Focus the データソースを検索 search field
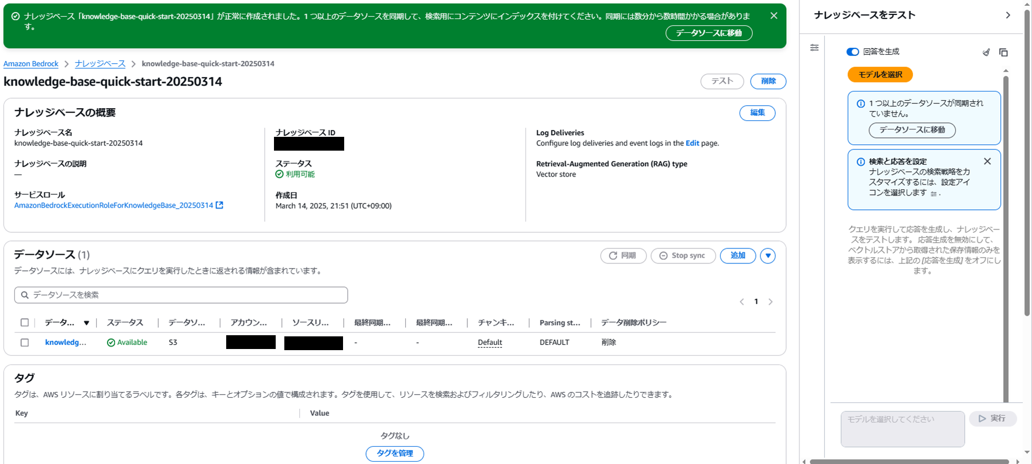The height and width of the screenshot is (464, 1032). [x=181, y=295]
